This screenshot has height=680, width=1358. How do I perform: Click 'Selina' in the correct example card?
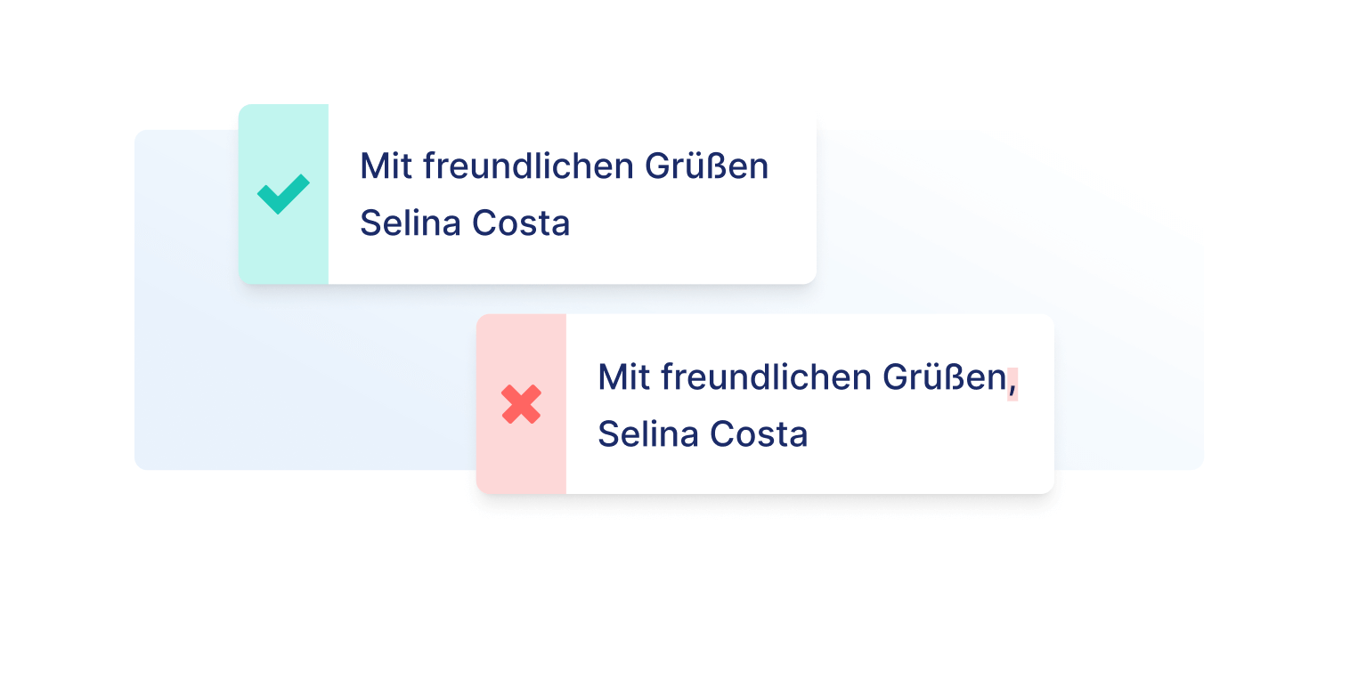click(x=408, y=223)
